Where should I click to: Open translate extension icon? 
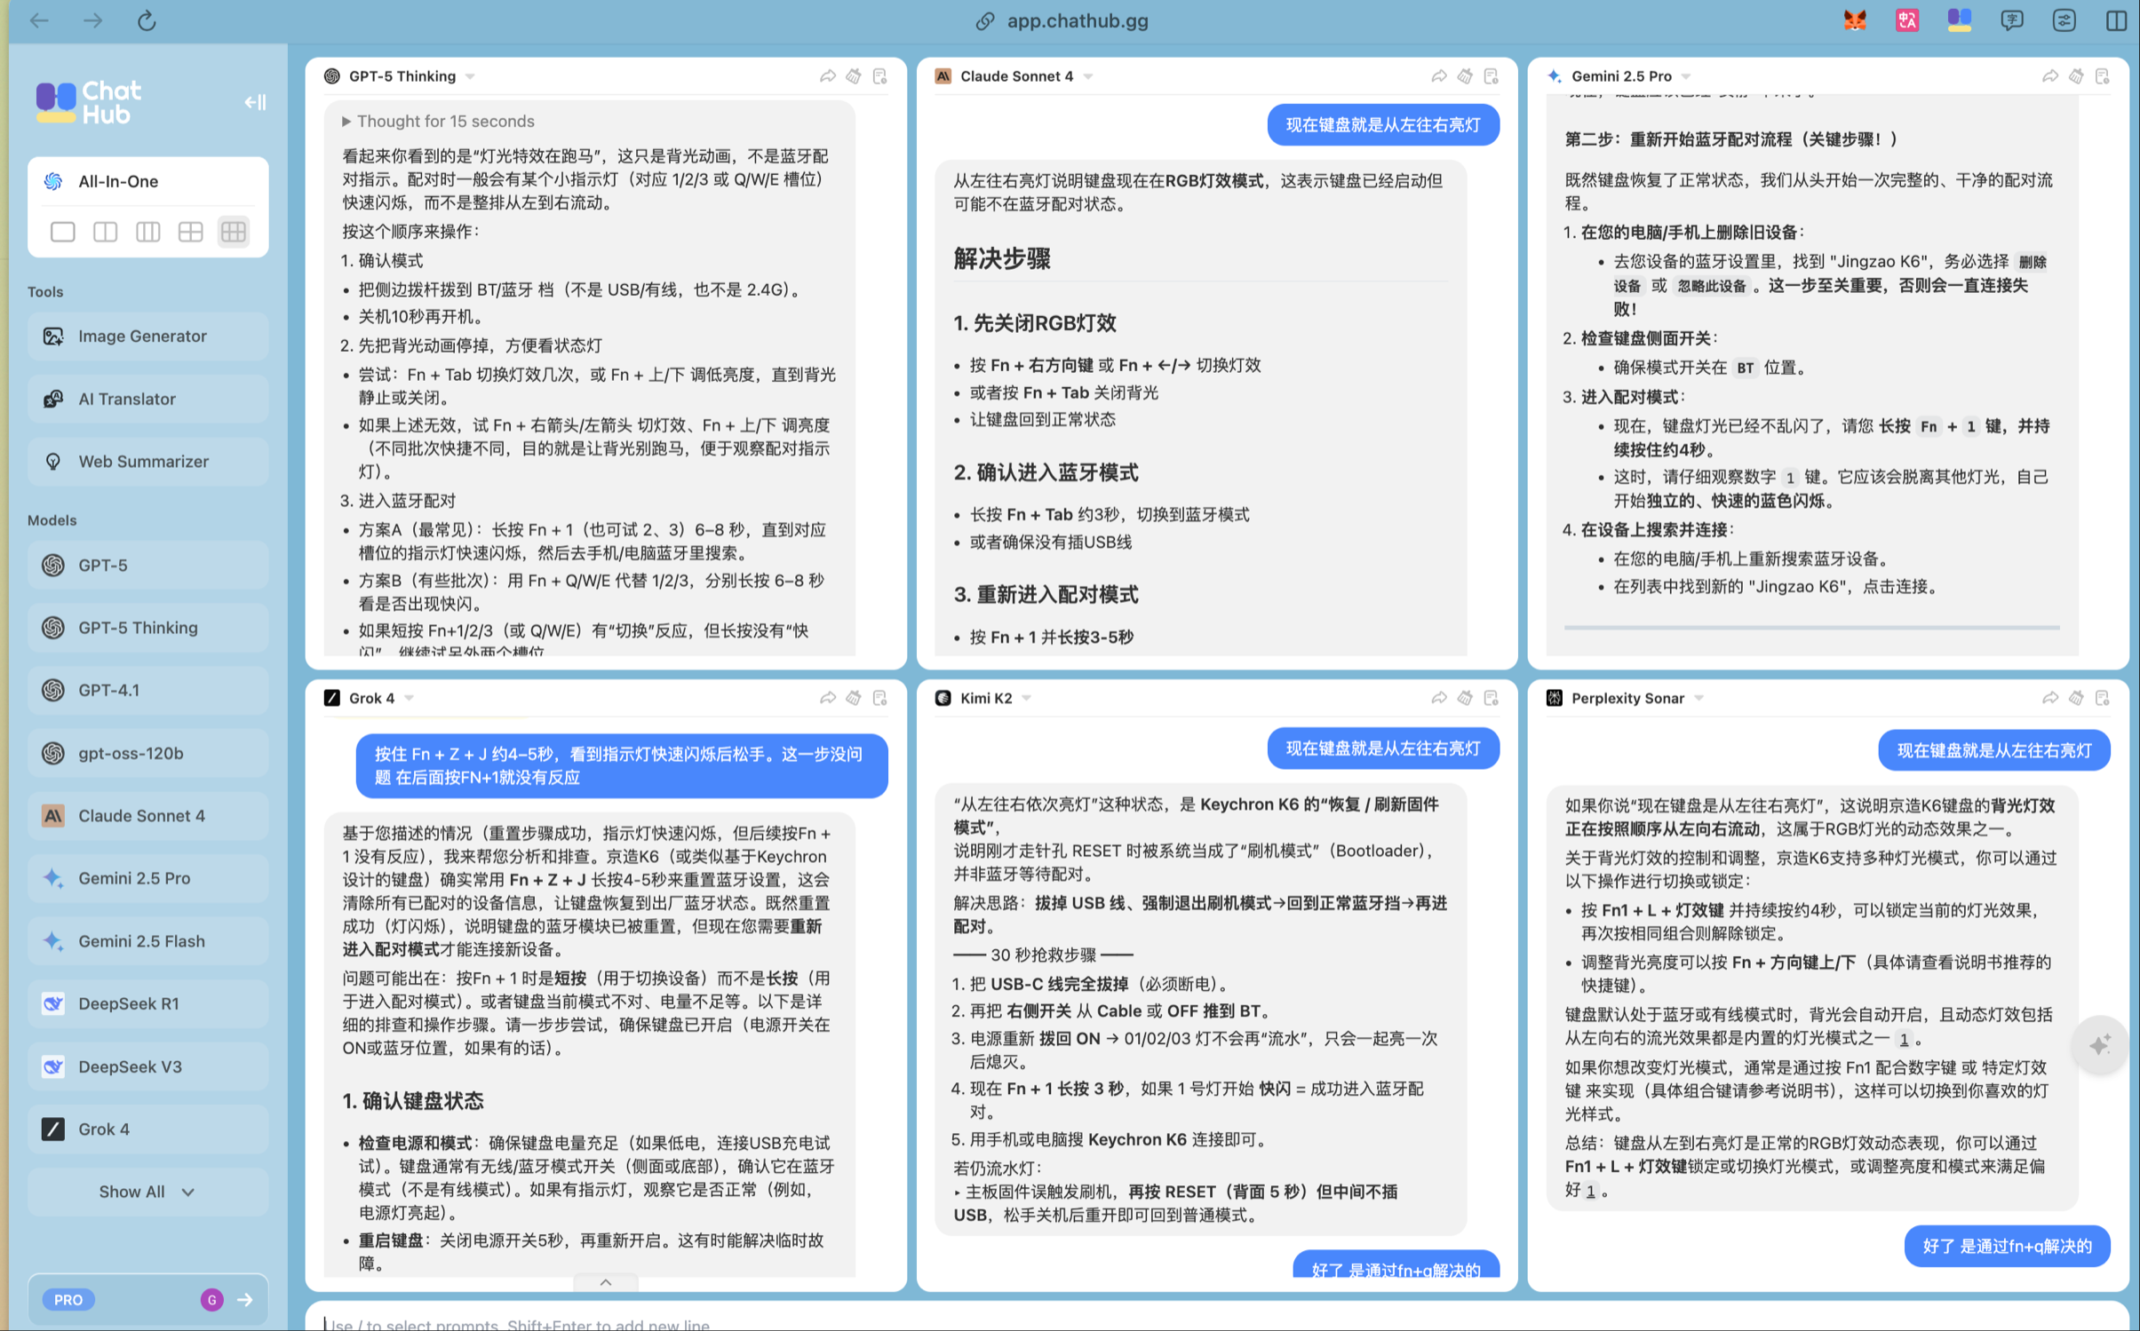pyautogui.click(x=1907, y=20)
